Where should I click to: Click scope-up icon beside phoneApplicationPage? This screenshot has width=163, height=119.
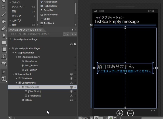click(x=10, y=39)
